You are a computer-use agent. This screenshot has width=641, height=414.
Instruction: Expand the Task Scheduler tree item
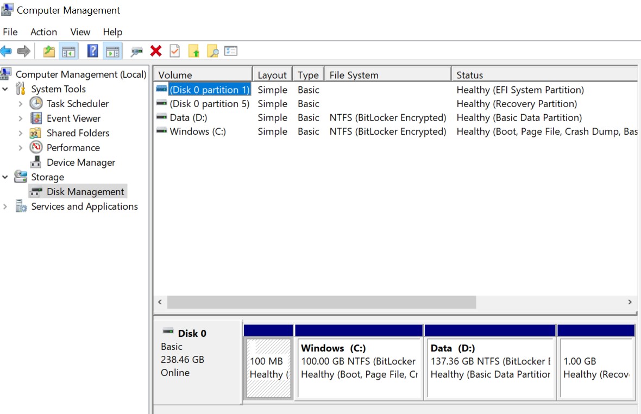[21, 103]
